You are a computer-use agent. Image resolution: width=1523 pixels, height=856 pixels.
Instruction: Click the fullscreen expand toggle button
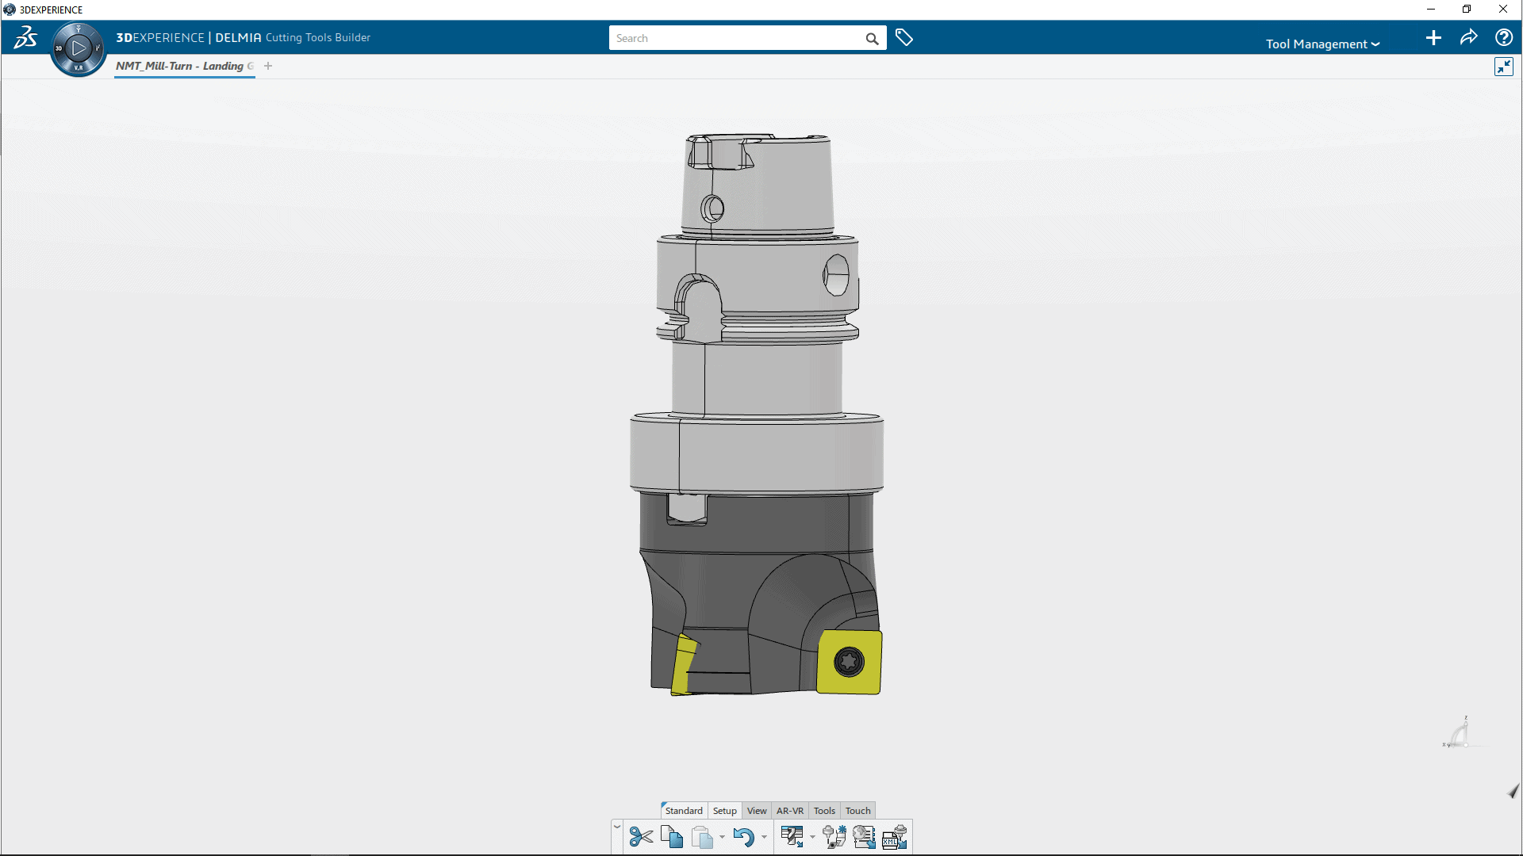point(1504,66)
